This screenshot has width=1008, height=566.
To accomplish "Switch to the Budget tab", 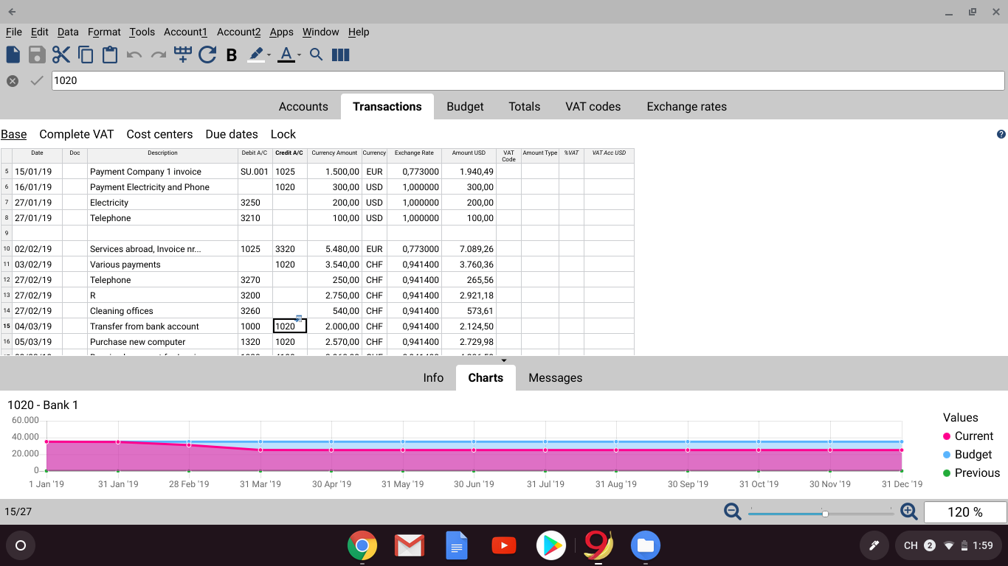I will click(x=465, y=107).
